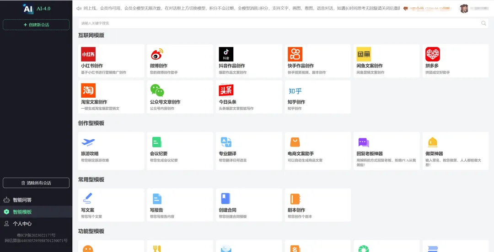Click the 淘宝文案创作 title text
The height and width of the screenshot is (252, 494).
94,102
